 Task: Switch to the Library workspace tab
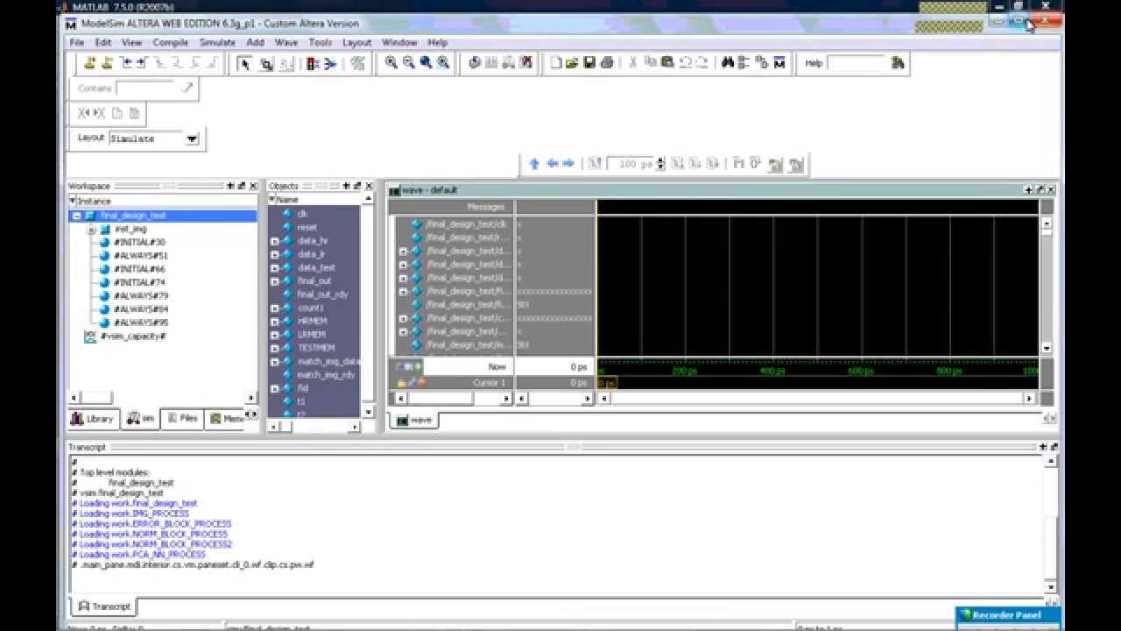pos(92,419)
